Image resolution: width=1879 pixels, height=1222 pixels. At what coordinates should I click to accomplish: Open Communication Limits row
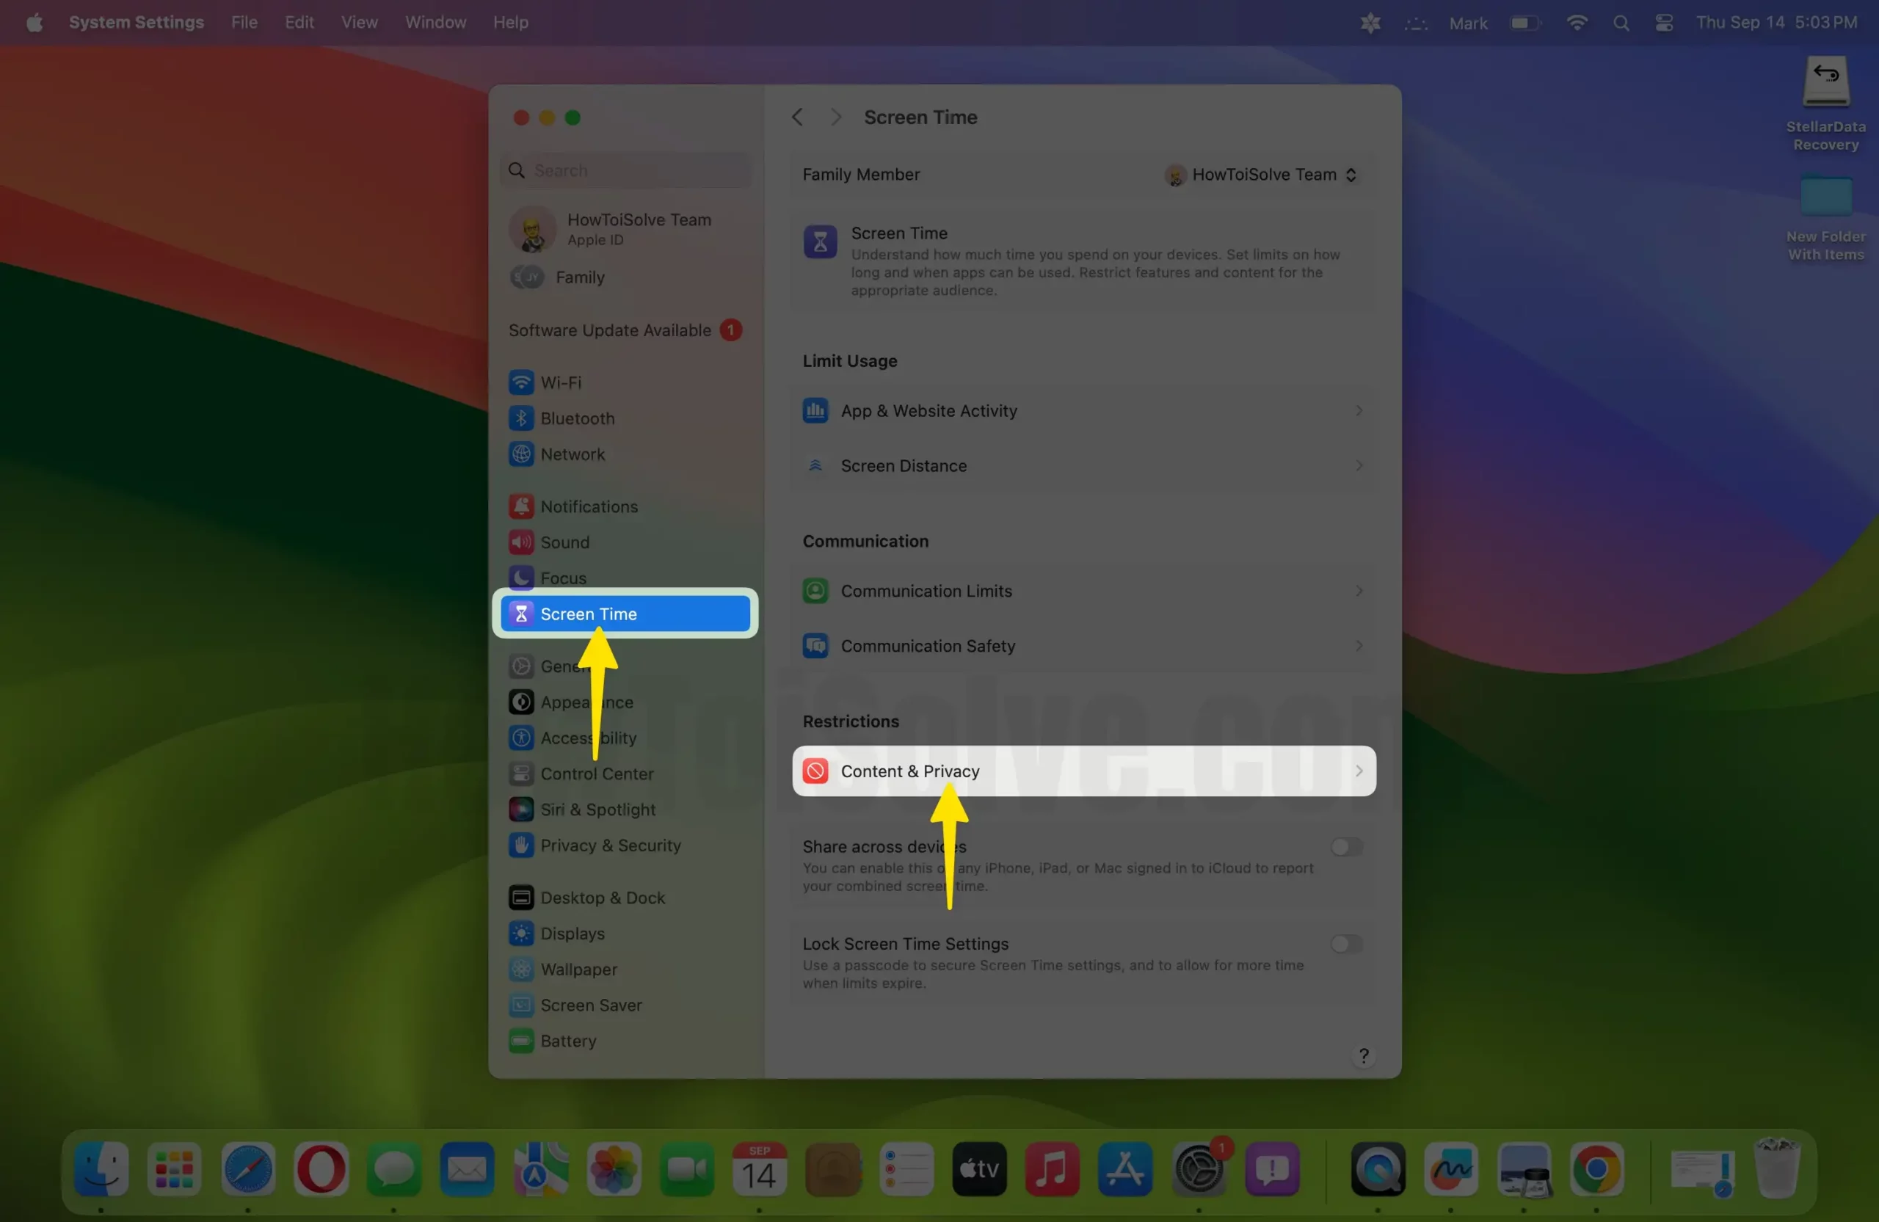pos(1083,591)
